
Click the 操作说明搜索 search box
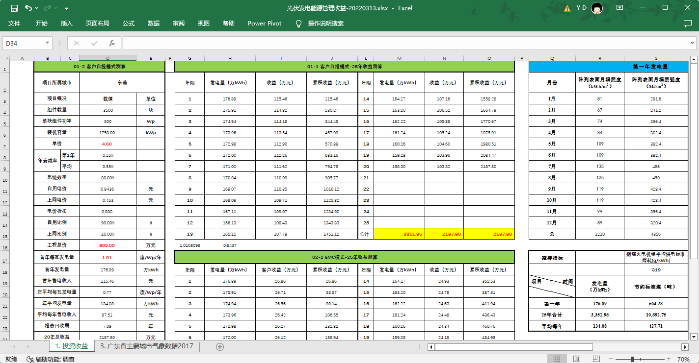click(x=326, y=24)
